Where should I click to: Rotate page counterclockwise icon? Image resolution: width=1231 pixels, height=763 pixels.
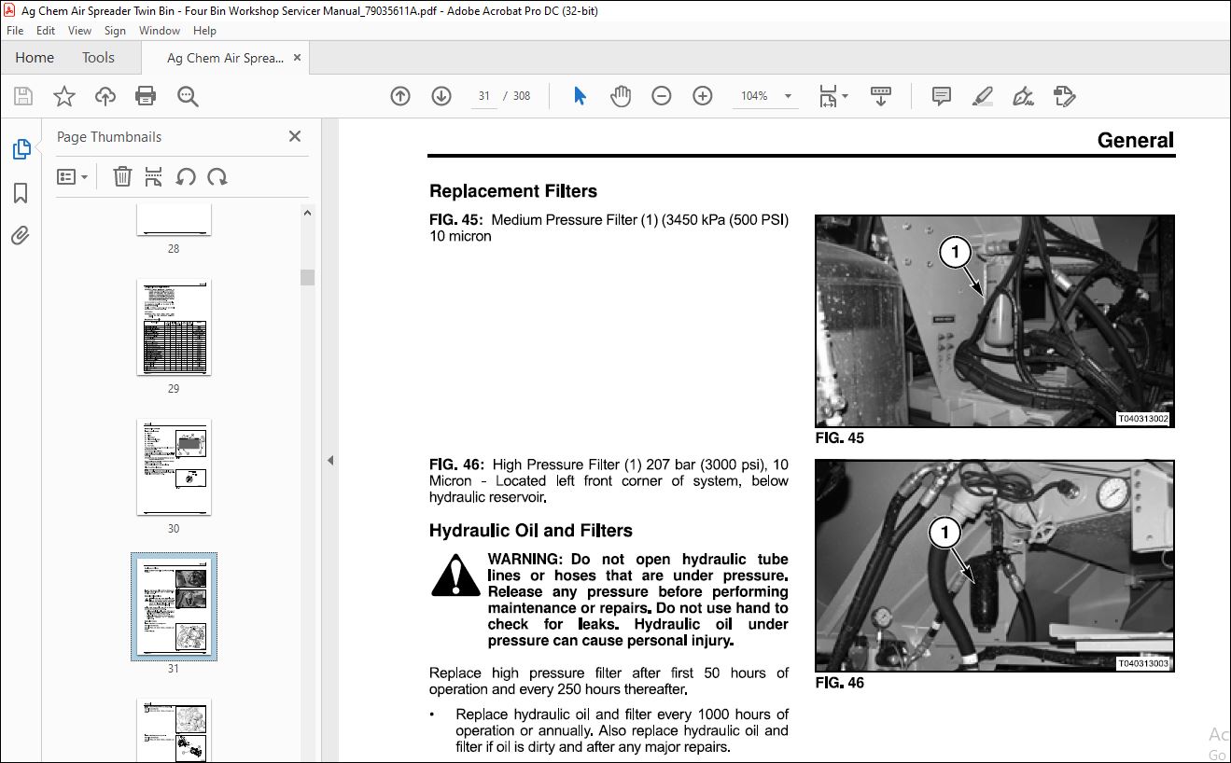click(186, 176)
